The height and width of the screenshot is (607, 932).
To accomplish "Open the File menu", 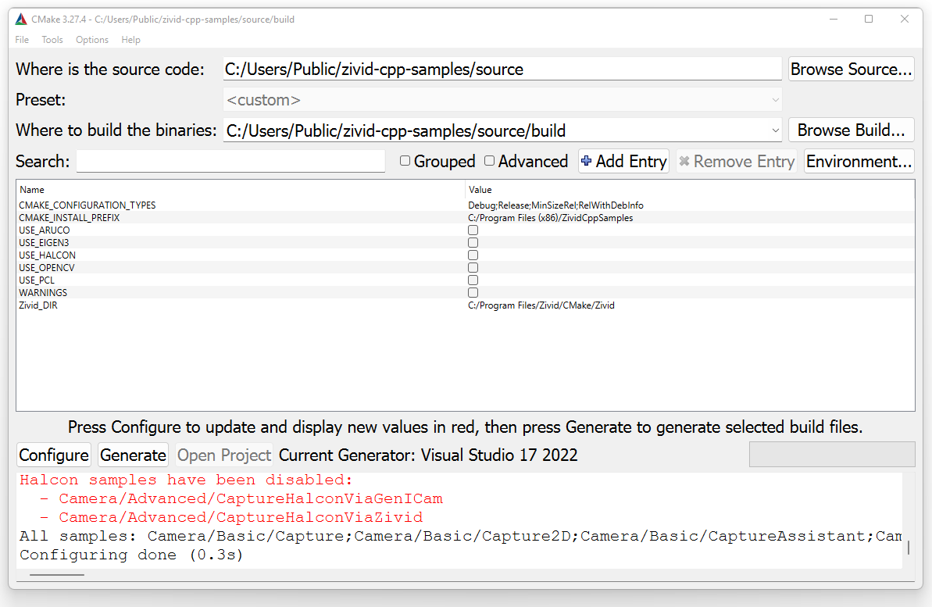I will click(x=22, y=40).
